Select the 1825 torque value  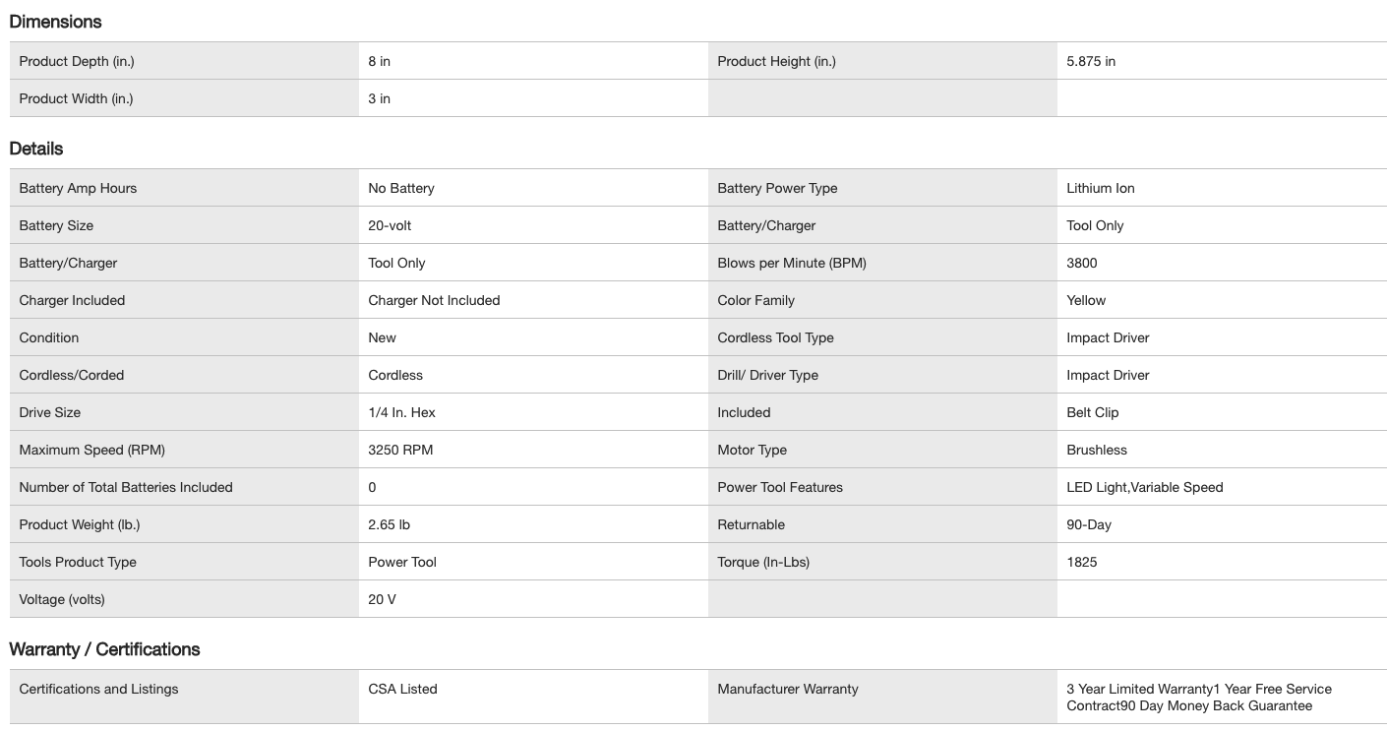tap(1082, 562)
